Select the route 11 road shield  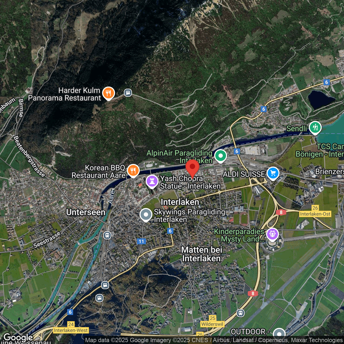[141, 241]
